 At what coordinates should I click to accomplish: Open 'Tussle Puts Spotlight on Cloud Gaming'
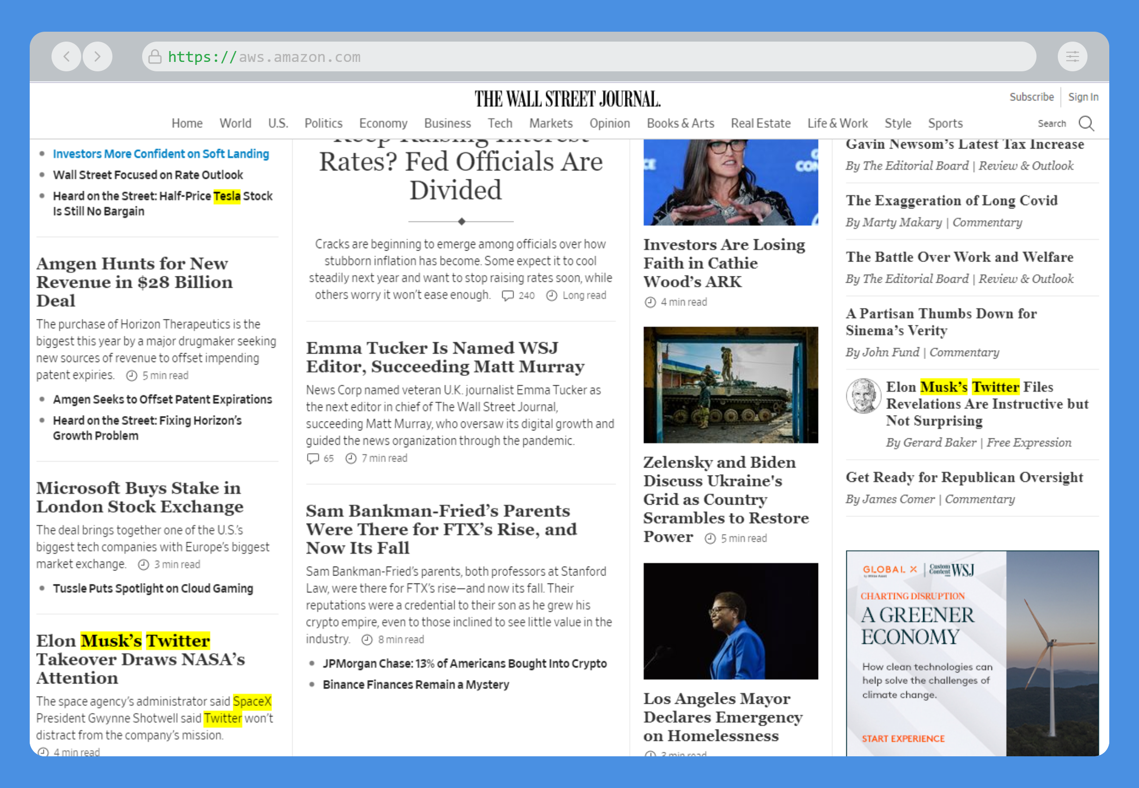coord(153,588)
